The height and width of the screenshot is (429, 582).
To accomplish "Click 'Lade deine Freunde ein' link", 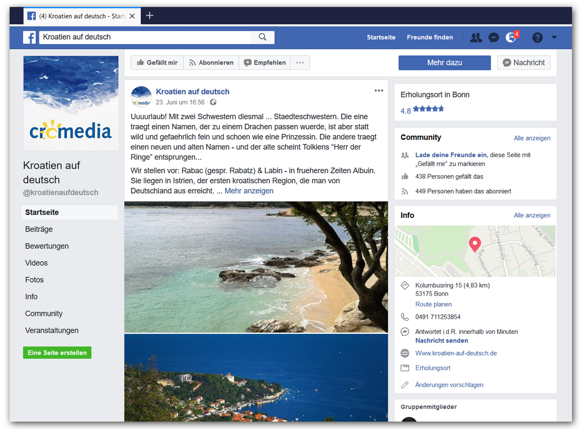I will pyautogui.click(x=451, y=155).
